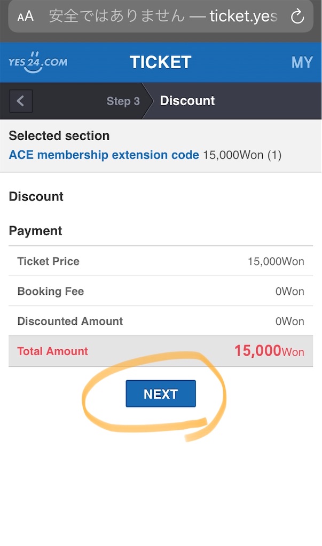Tap the Selected section heading
Viewport: 322px width, 546px height.
pyautogui.click(x=59, y=135)
